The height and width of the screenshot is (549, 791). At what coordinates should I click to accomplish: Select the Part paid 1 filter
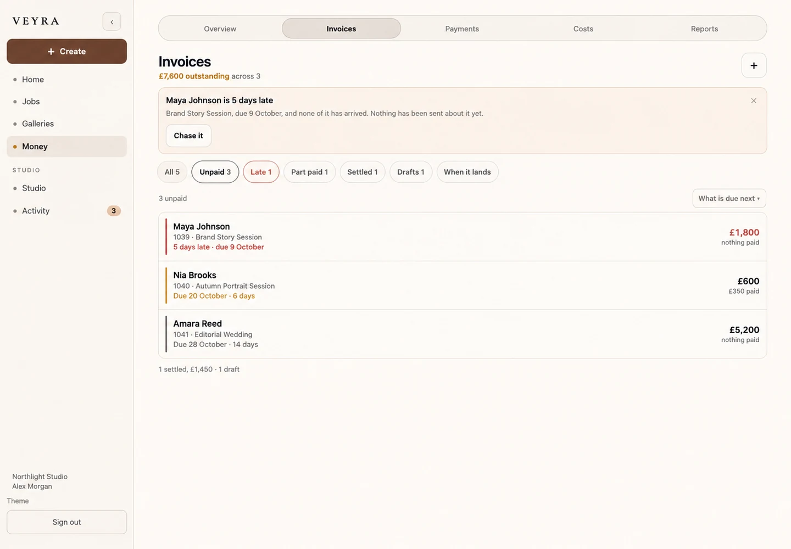click(x=309, y=172)
